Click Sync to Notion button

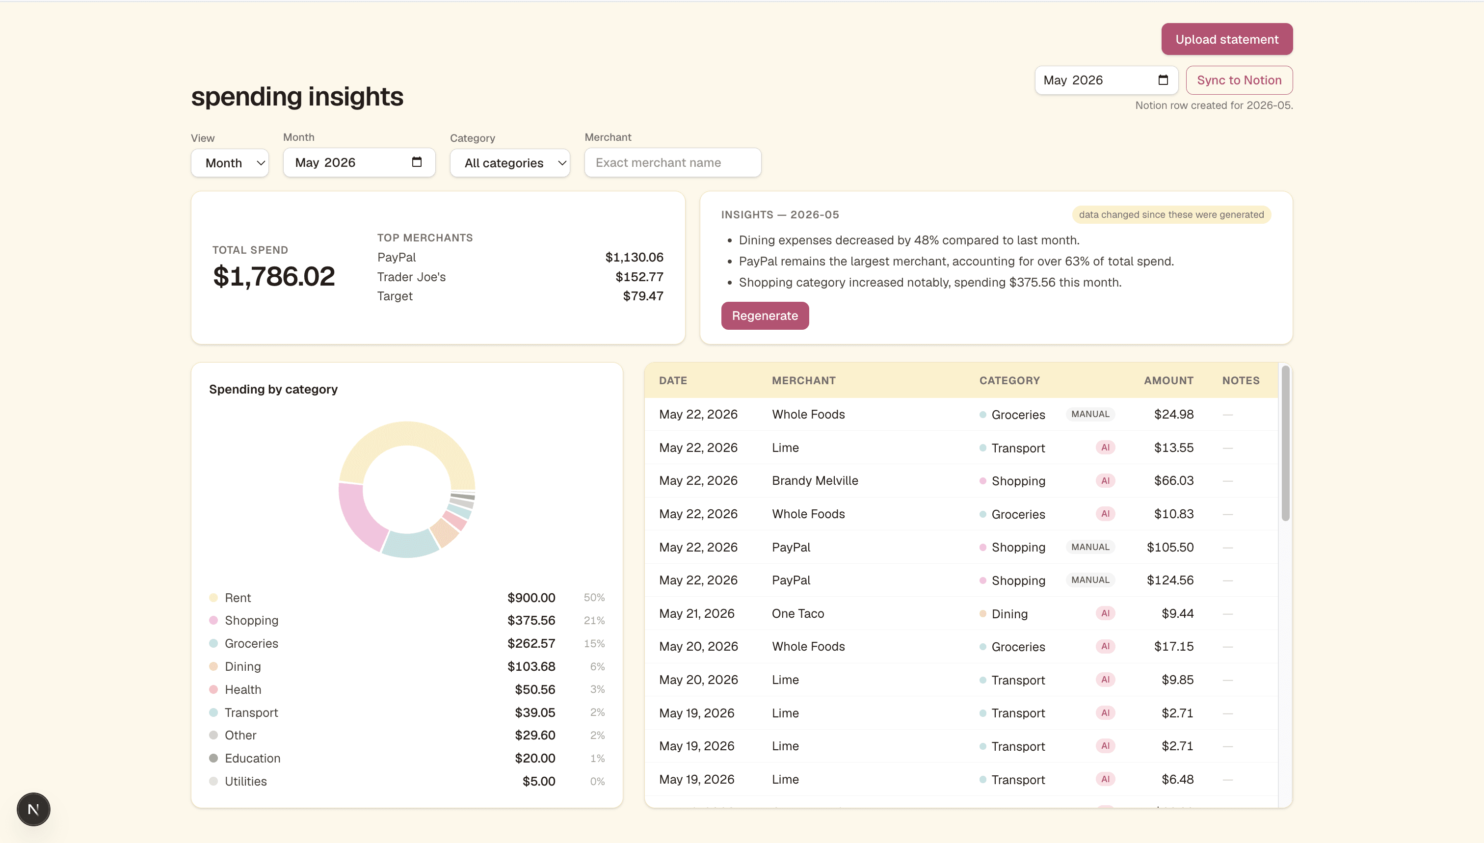1239,80
